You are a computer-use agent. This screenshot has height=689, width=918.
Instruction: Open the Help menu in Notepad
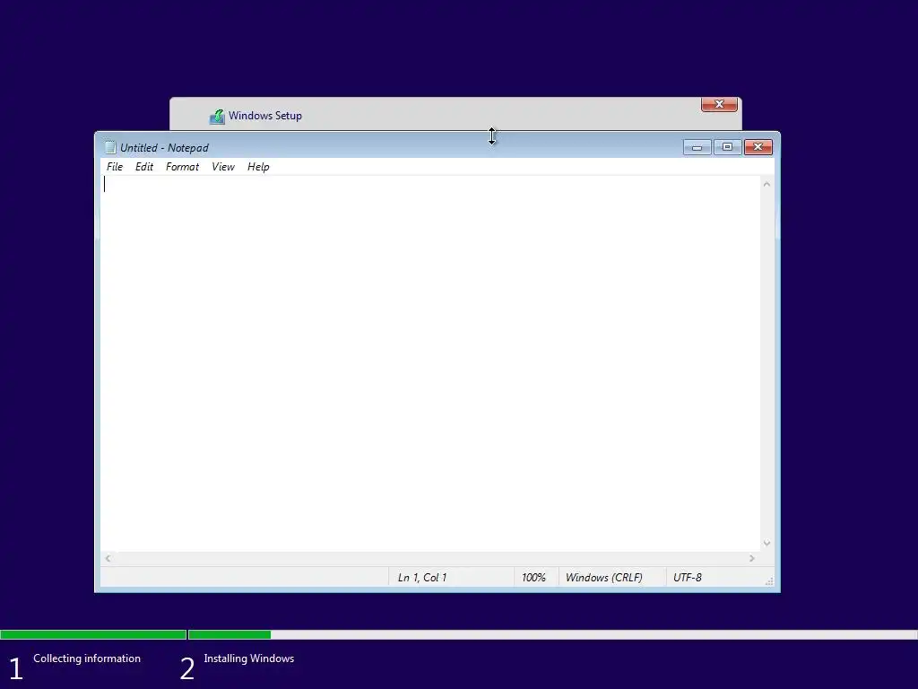pos(258,167)
